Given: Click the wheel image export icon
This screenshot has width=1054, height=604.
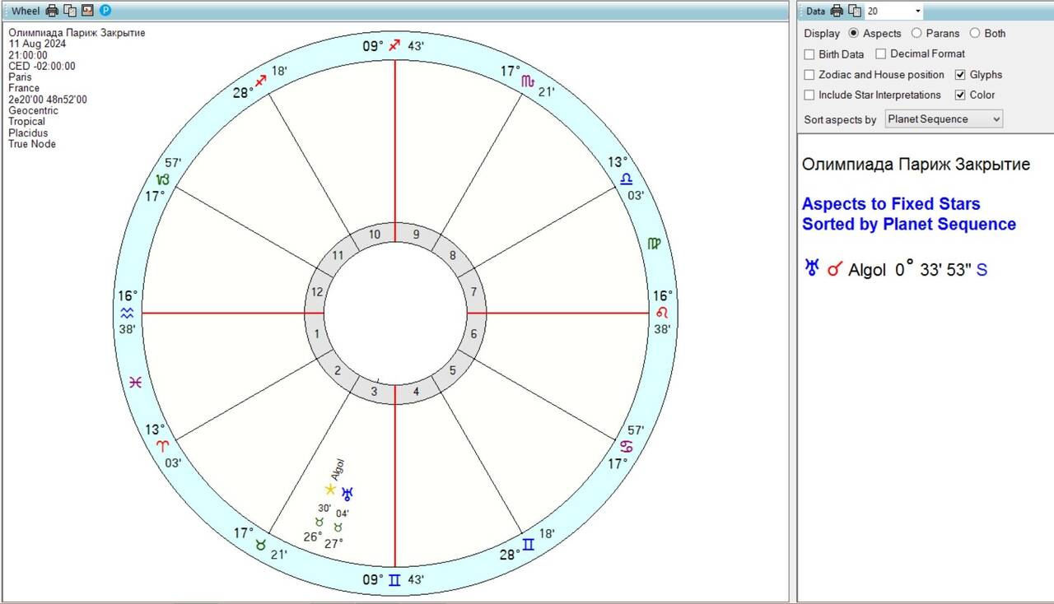Looking at the screenshot, I should point(87,11).
